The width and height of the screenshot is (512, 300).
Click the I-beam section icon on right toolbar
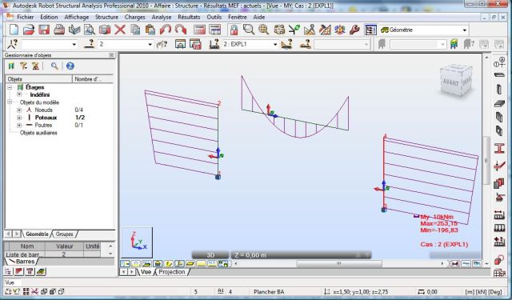click(x=499, y=148)
